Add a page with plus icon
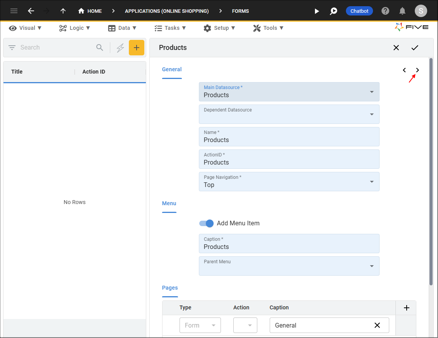 (x=406, y=308)
